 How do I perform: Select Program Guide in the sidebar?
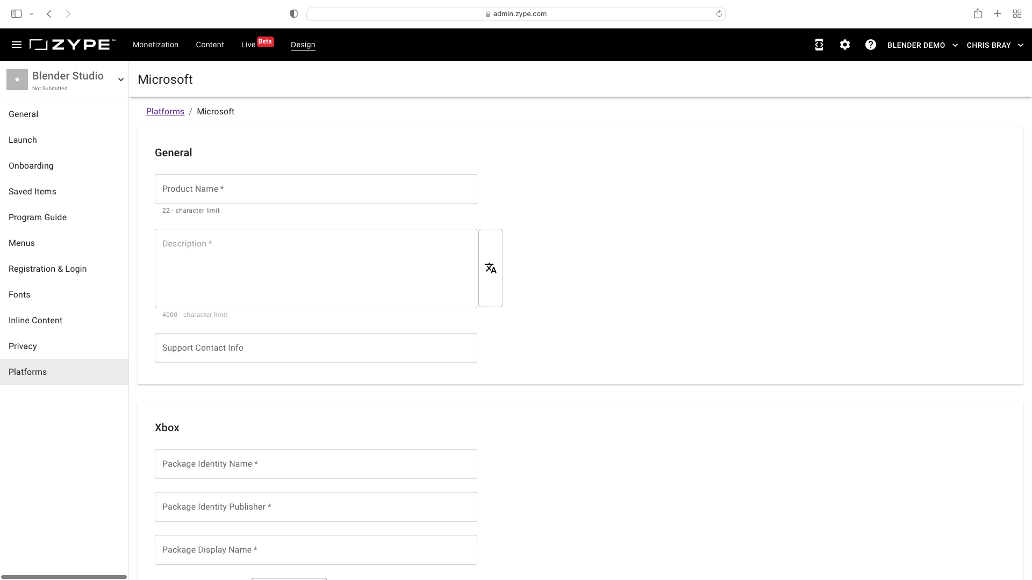point(64,218)
